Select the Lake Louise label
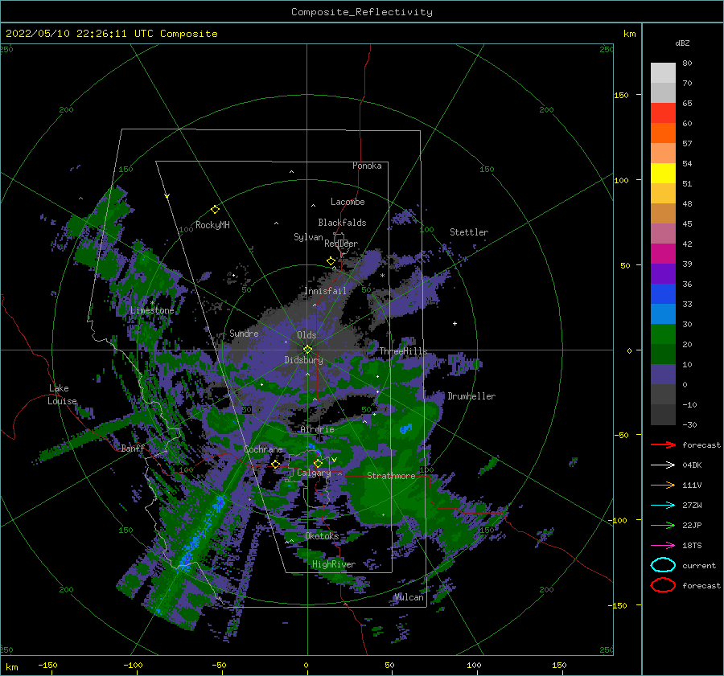724x676 pixels. click(62, 395)
